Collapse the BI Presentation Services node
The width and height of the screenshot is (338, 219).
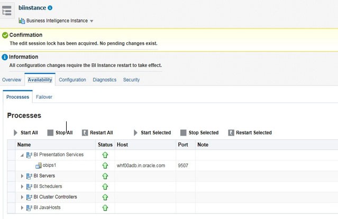22,155
